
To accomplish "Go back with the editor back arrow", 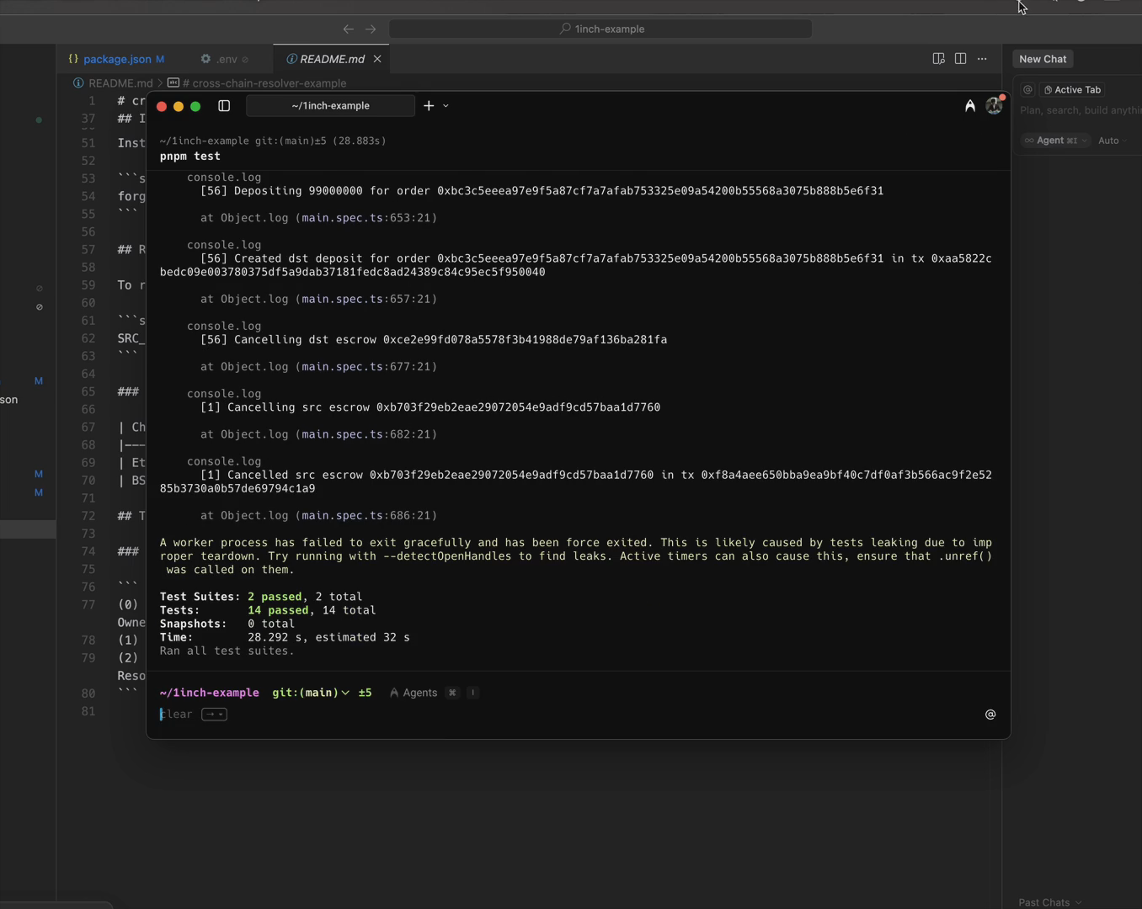I will (x=349, y=29).
